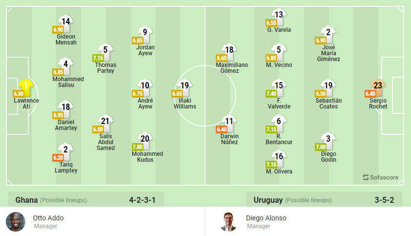This screenshot has width=411, height=236.
Task: Click Darwin Núñez's number 11 shirt
Action: (x=229, y=122)
